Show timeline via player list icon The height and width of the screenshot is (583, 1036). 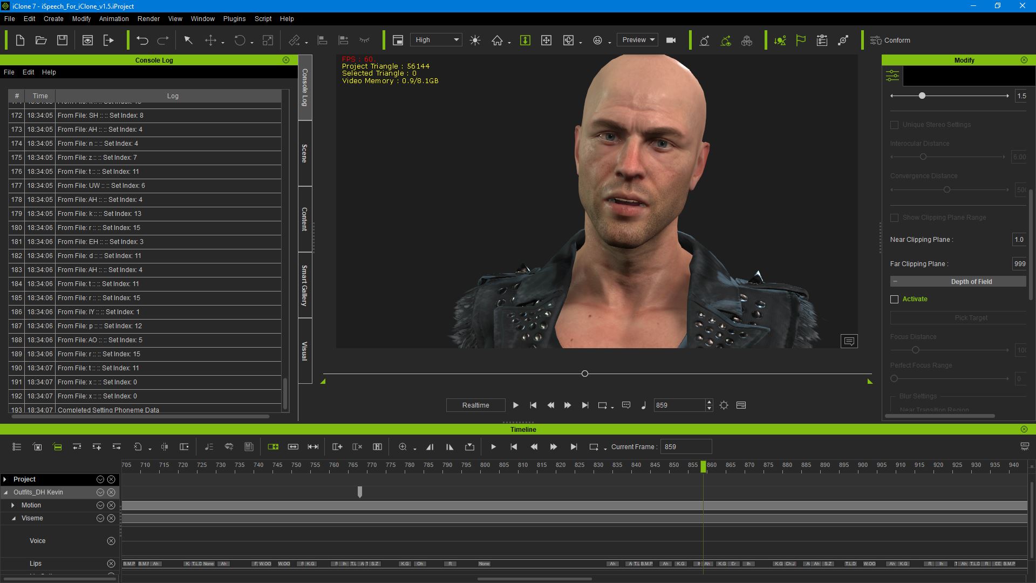tap(741, 405)
